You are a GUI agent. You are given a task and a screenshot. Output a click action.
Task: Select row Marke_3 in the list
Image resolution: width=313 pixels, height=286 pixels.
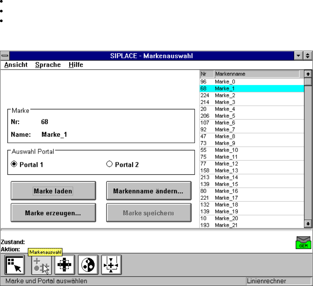(252, 102)
